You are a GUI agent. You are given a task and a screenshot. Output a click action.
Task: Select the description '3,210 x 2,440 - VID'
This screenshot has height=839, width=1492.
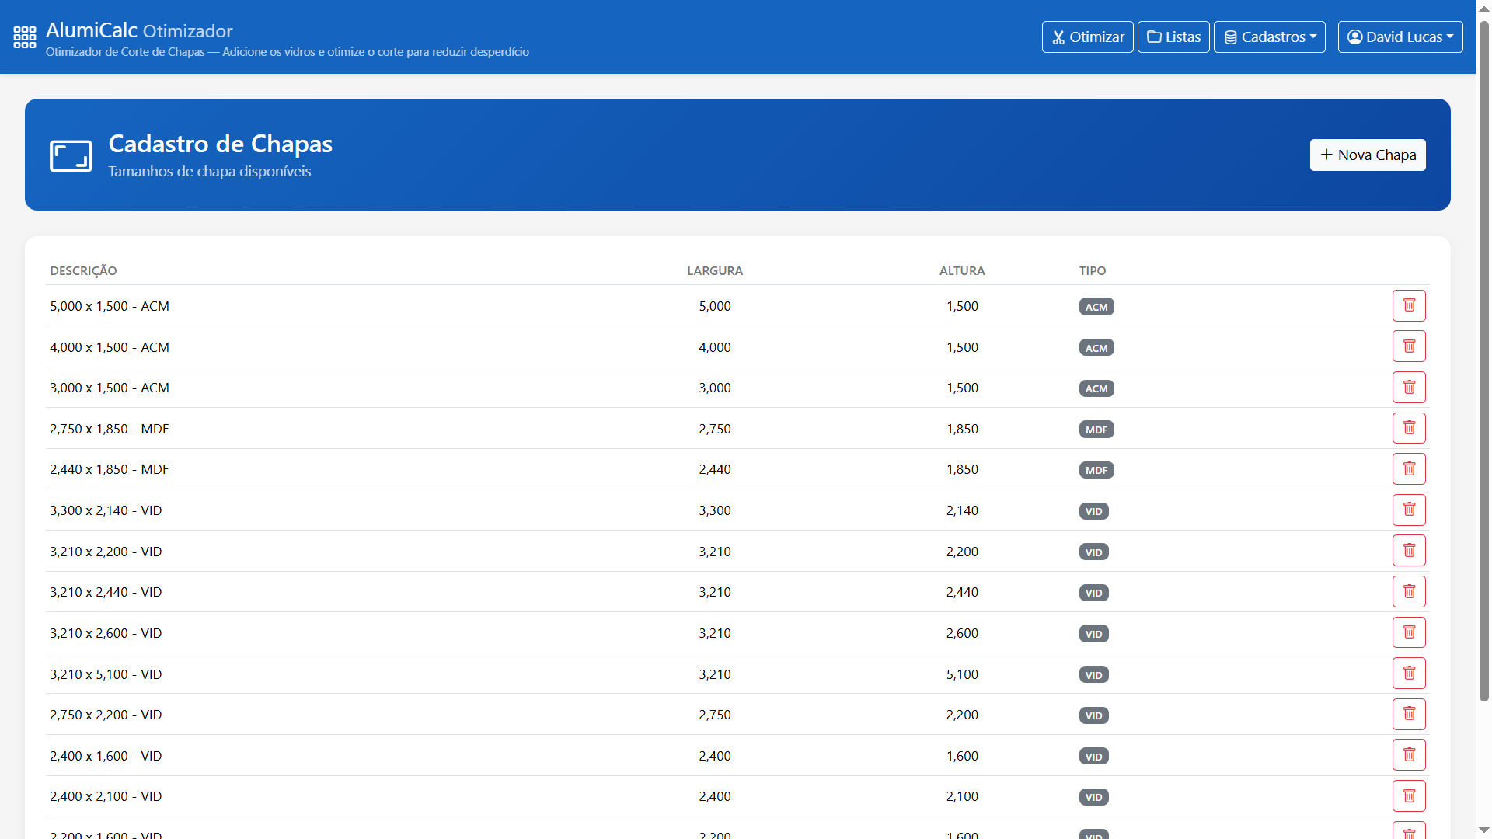click(106, 592)
